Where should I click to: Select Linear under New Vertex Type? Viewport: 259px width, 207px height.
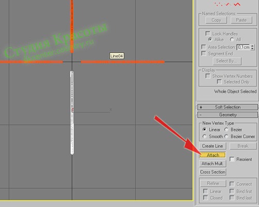(x=205, y=129)
